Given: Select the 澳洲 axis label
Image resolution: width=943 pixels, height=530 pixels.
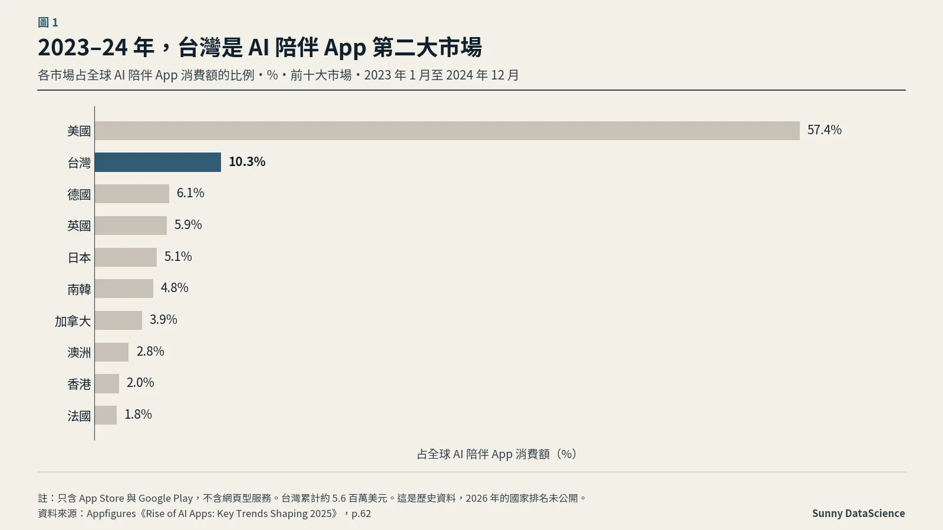Looking at the screenshot, I should coord(79,353).
